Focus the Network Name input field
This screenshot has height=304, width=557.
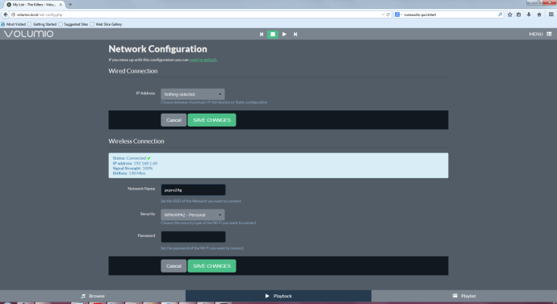coord(193,189)
